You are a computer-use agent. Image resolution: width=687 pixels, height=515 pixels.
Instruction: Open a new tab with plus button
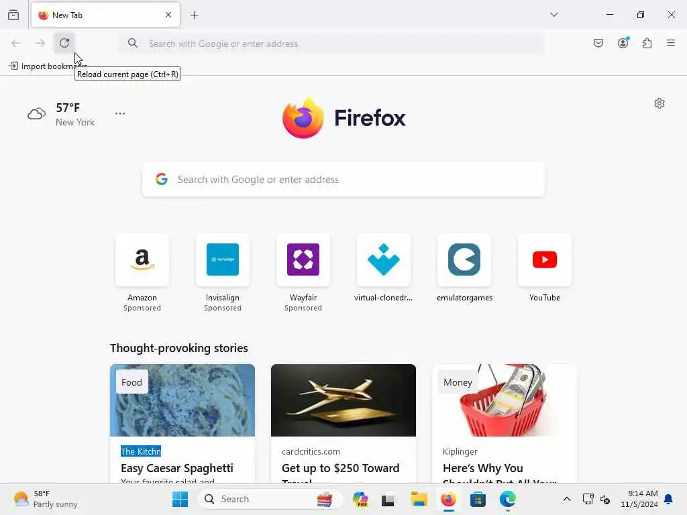tap(195, 15)
